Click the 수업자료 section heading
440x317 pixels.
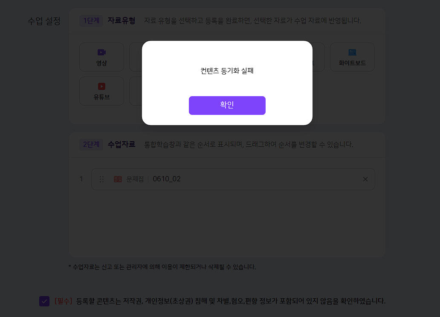click(x=122, y=144)
